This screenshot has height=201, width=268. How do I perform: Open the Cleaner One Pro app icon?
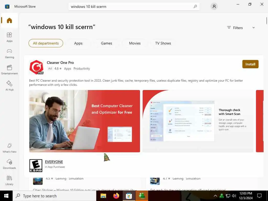tap(36, 67)
